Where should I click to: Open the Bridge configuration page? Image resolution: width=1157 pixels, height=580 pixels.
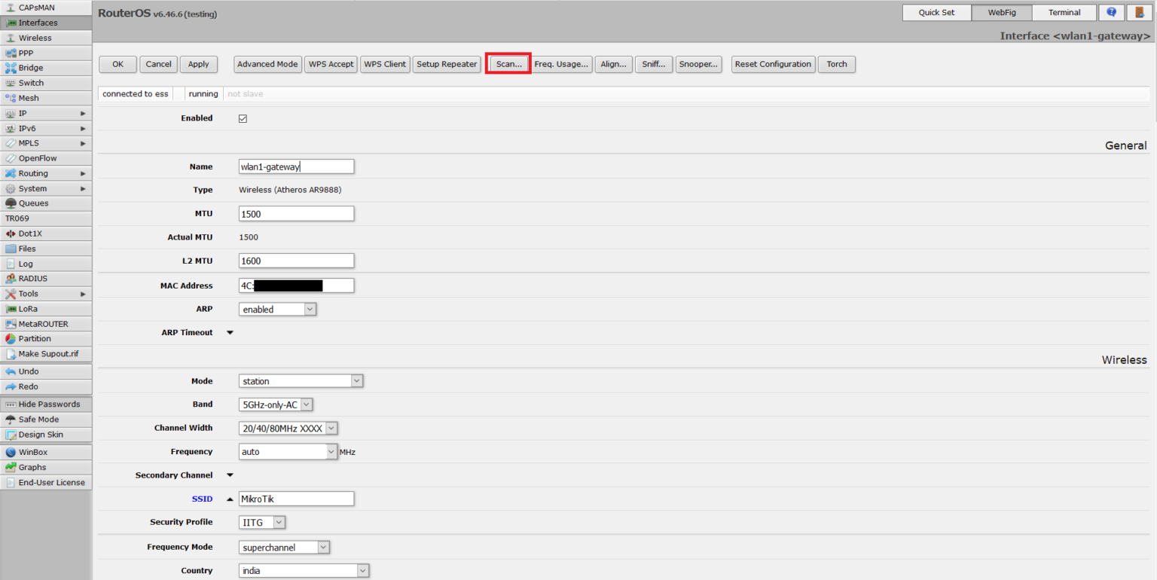(x=30, y=68)
